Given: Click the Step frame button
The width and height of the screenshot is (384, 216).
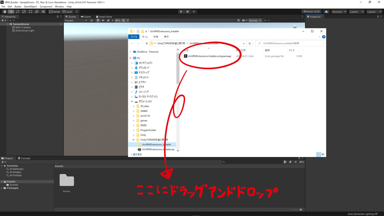Looking at the screenshot, I should 194,12.
